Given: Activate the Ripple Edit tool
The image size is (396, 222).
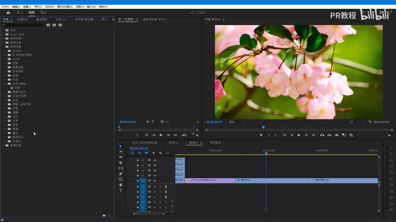Looking at the screenshot, I should pyautogui.click(x=121, y=157).
